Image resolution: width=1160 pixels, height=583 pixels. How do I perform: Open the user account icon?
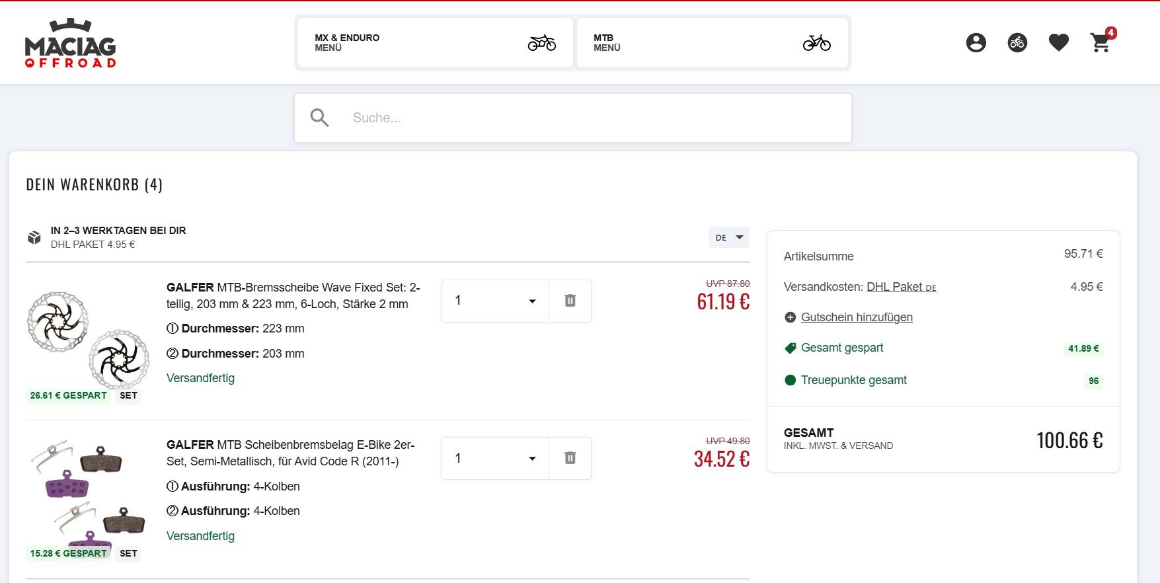(x=976, y=43)
